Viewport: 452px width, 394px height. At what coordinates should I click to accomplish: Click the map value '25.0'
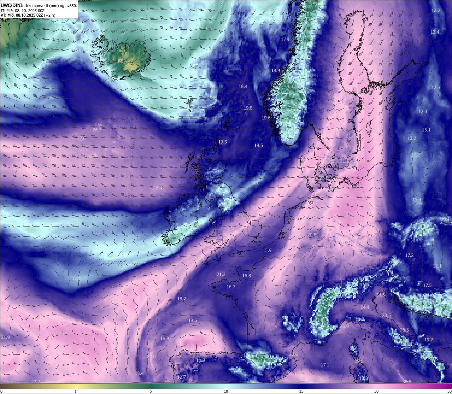[x=359, y=361]
